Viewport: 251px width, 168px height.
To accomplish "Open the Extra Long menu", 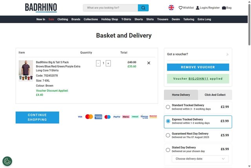I will (204, 19).
